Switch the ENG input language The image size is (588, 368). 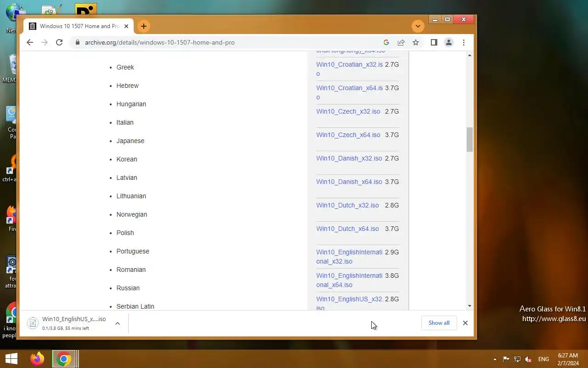(x=543, y=359)
